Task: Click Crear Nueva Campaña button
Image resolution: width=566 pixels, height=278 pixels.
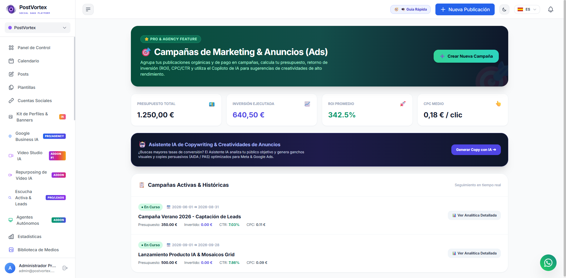Action: pyautogui.click(x=466, y=56)
